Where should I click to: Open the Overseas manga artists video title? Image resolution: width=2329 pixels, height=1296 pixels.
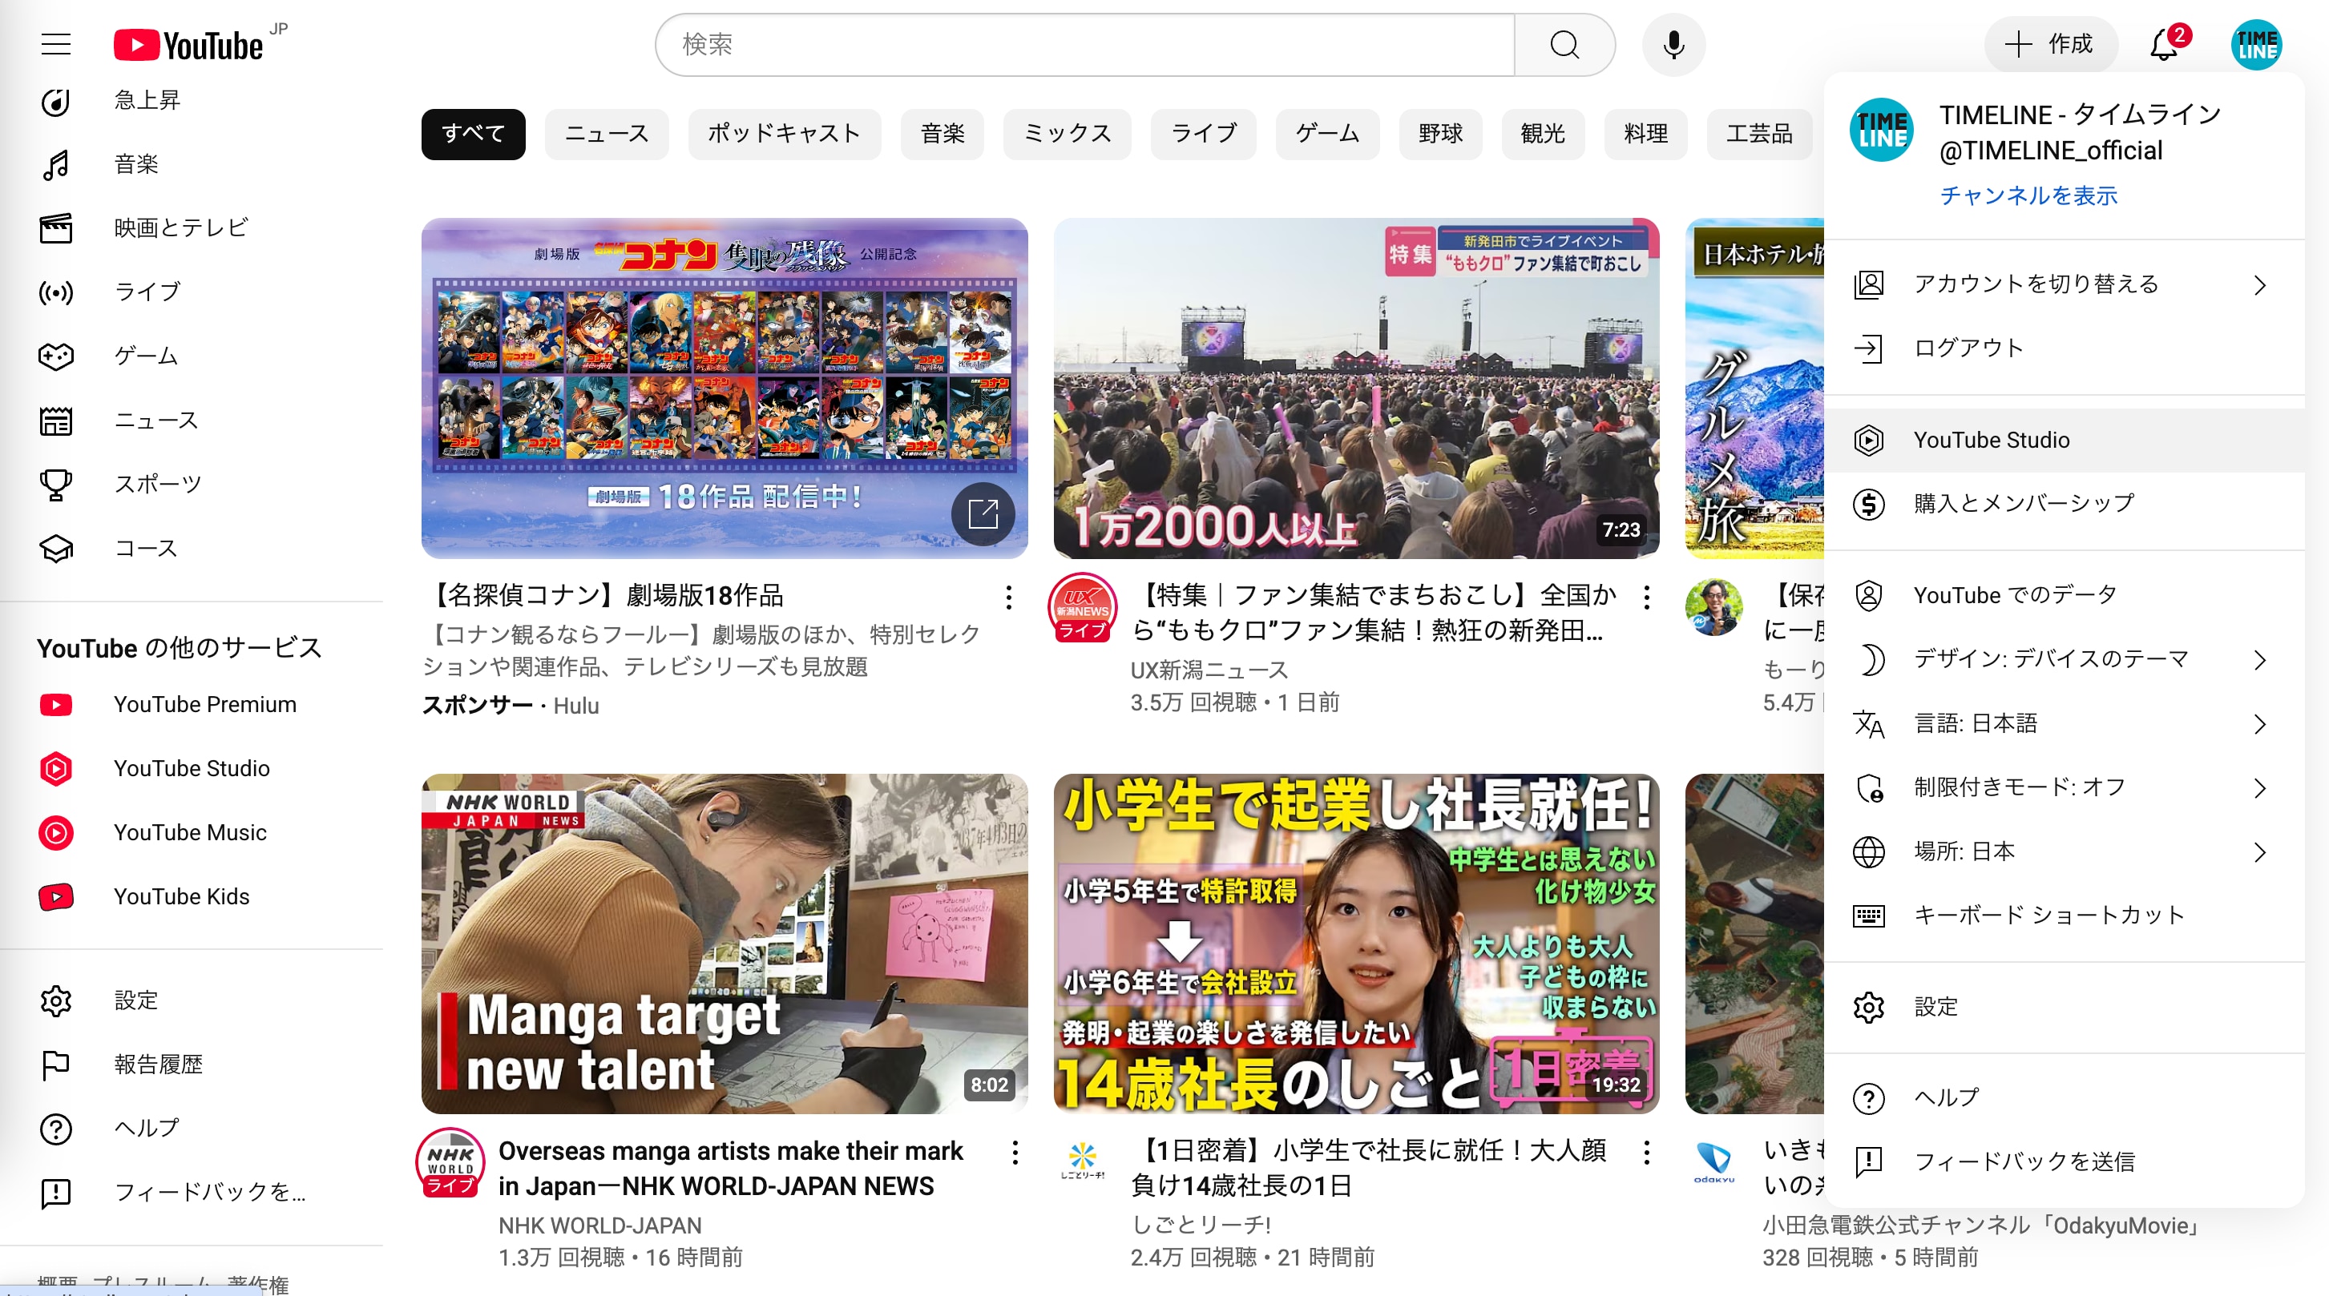[x=731, y=1169]
